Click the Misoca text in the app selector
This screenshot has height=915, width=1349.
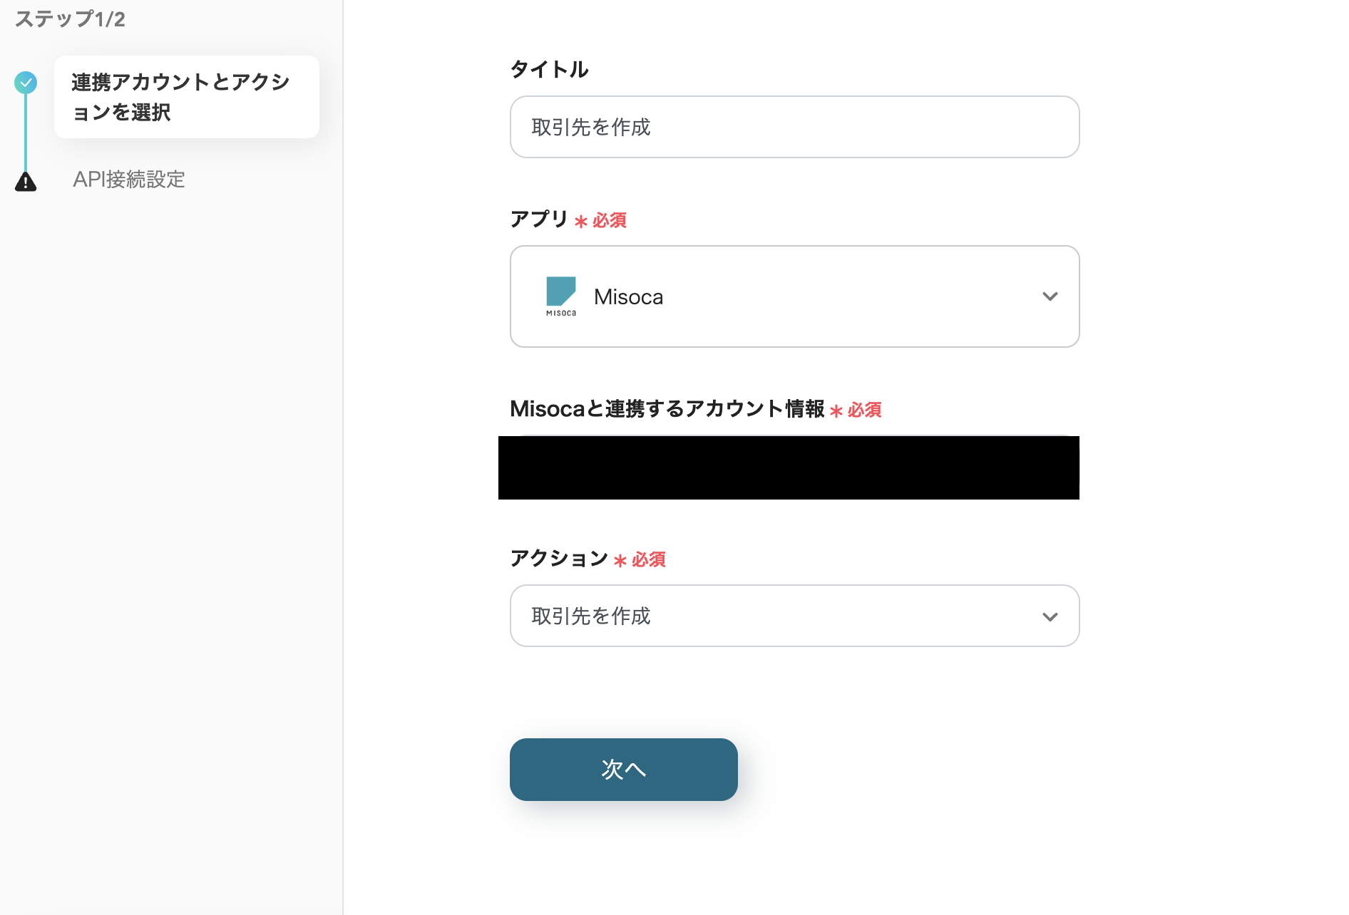pyautogui.click(x=628, y=297)
